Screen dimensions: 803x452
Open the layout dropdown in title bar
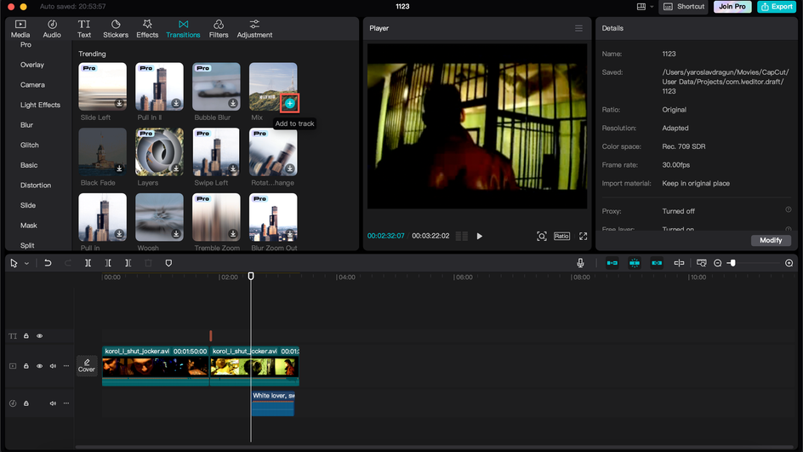645,7
